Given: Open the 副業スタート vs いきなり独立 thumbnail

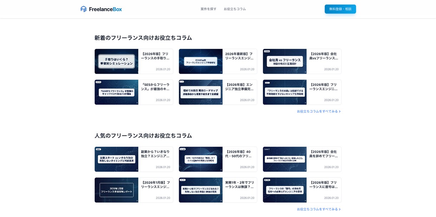Looking at the screenshot, I should coord(117,159).
